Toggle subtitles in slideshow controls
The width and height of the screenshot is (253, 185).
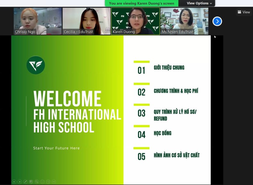coord(42,181)
